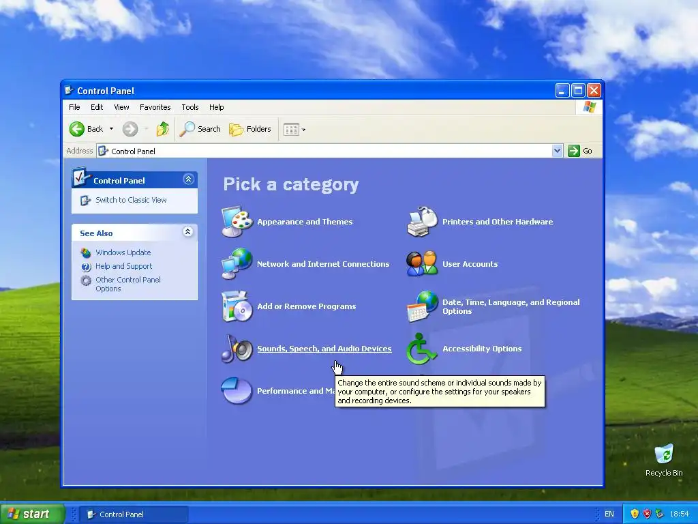Click the Appearance and Themes link
Viewport: 698px width, 524px height.
[x=305, y=222]
